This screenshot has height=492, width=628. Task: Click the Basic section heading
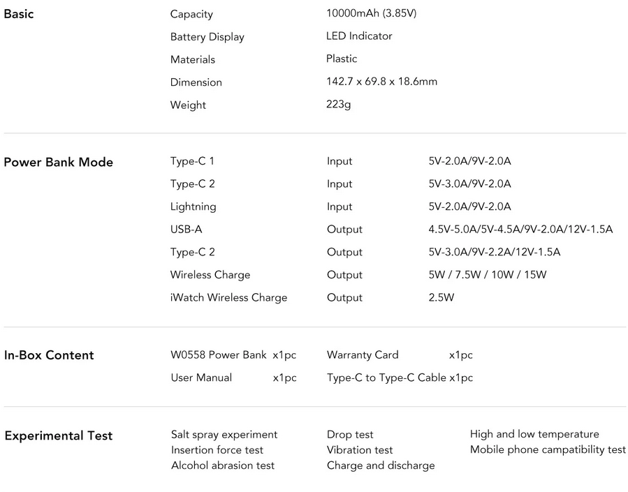coord(19,14)
